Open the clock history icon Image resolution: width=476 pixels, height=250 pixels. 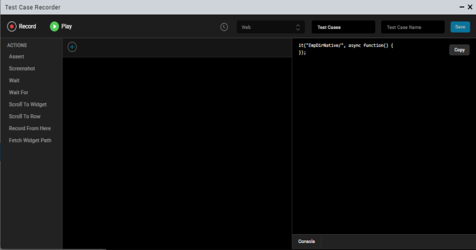pyautogui.click(x=224, y=27)
